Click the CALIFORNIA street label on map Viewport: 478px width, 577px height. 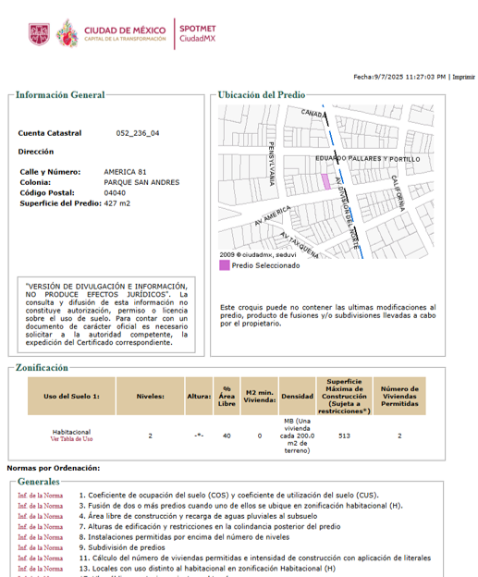(398, 193)
